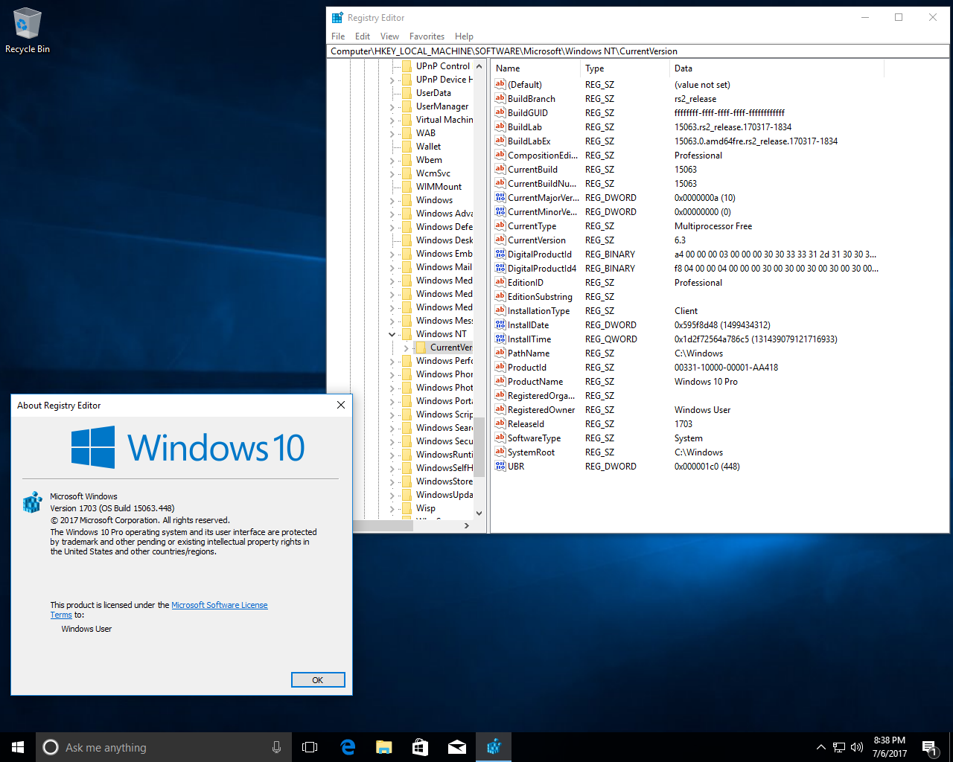Open the Store taskbar icon

420,747
